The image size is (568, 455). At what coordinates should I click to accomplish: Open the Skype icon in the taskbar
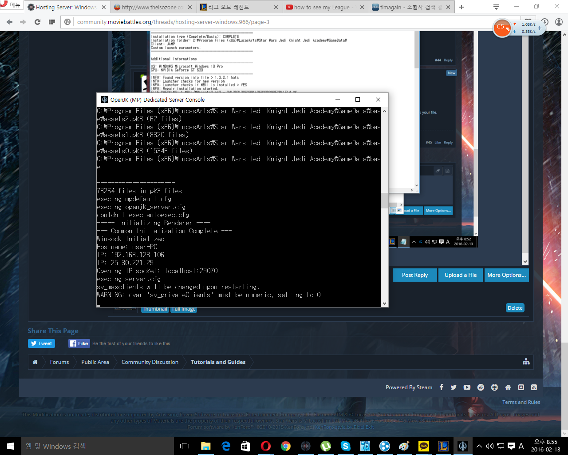click(x=345, y=446)
